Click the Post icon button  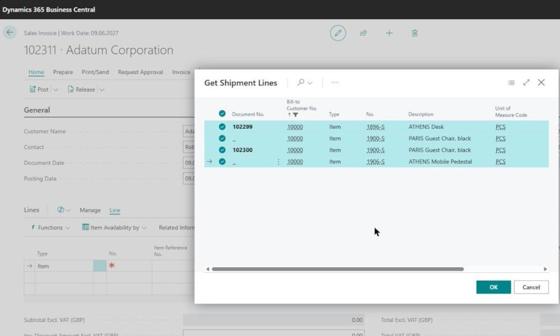[39, 89]
